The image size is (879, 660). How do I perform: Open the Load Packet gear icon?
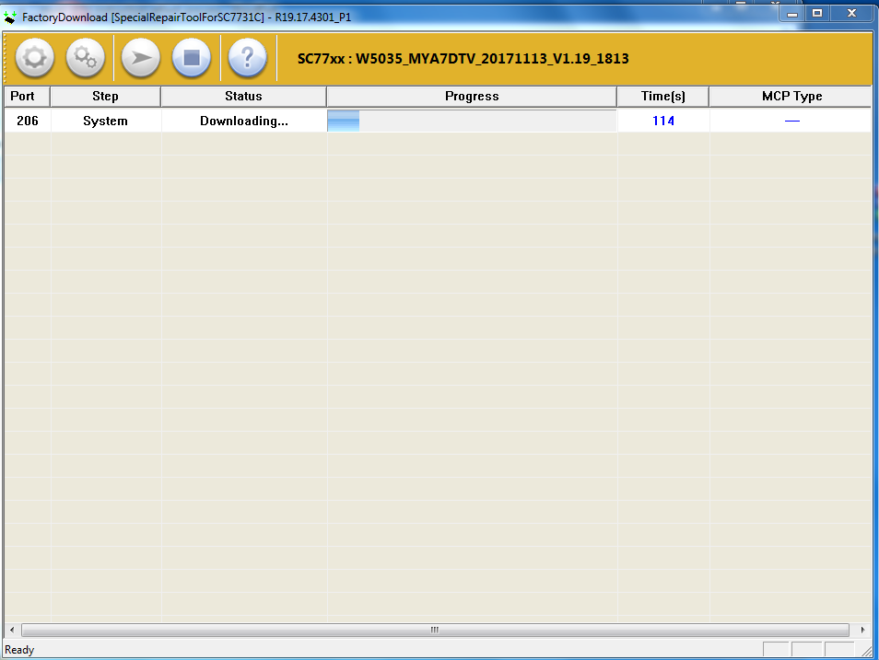click(x=35, y=58)
